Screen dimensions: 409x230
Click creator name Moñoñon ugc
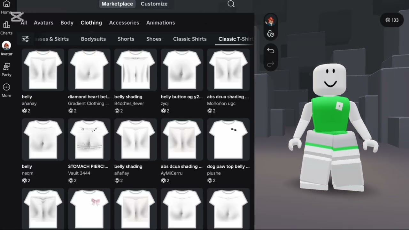click(x=221, y=103)
